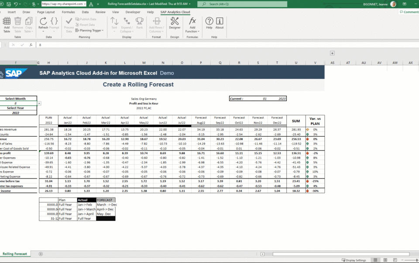Switch to Page Layout view icon
The height and width of the screenshot is (263, 419).
385,260
